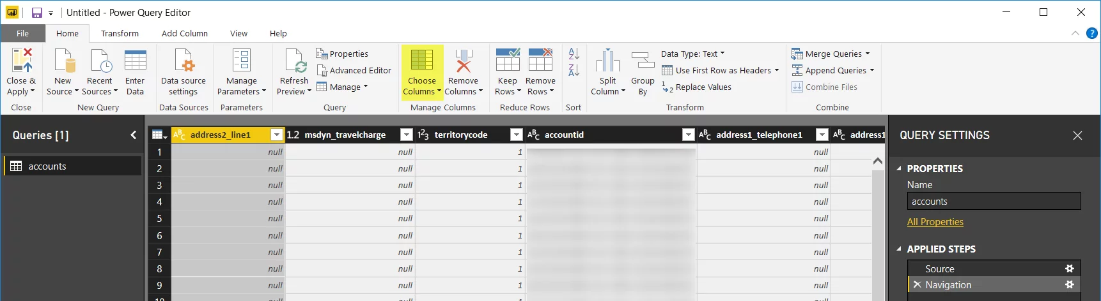Open the All Properties link

click(x=935, y=221)
